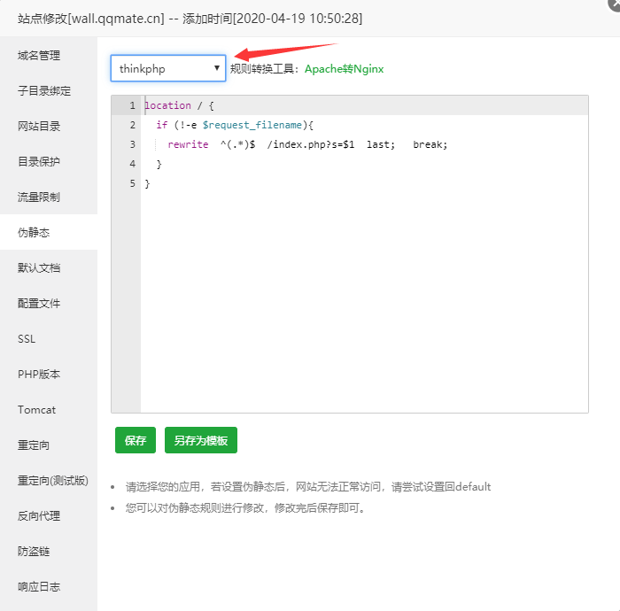This screenshot has width=620, height=611.
Task: Open the SSL settings tab
Action: (27, 338)
